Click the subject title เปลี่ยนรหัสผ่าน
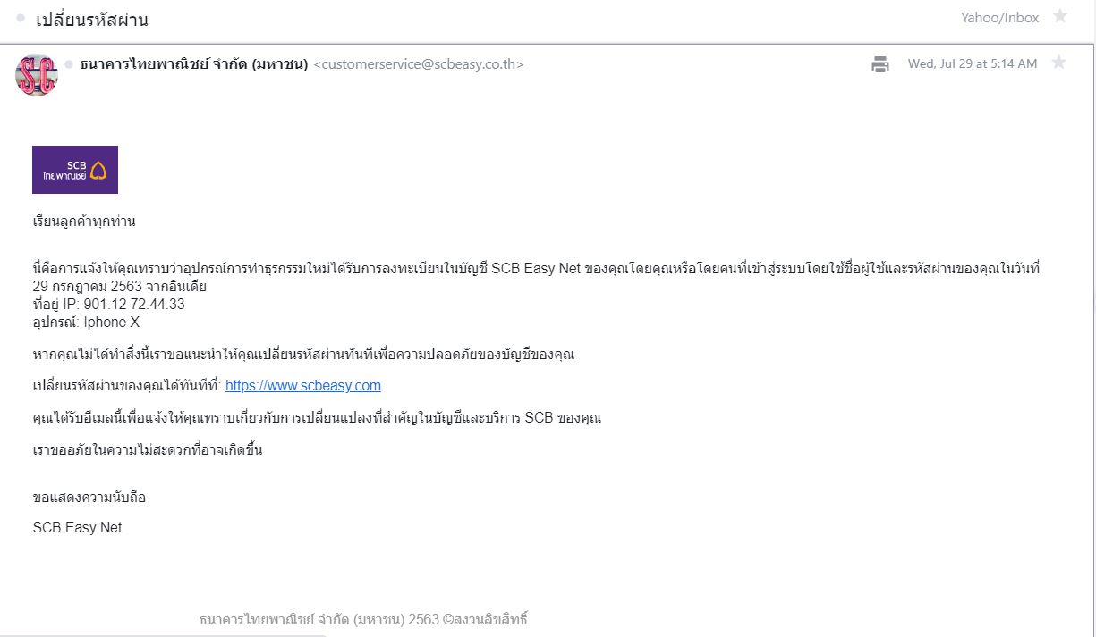Viewport: 1096px width, 637px height. [92, 20]
